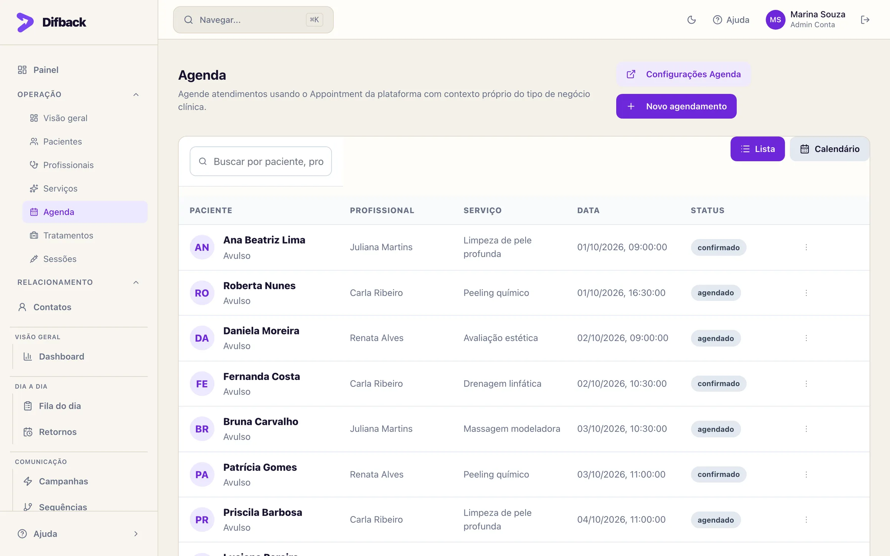Open row actions menu for Fernanda Costa
This screenshot has width=890, height=556.
(806, 384)
